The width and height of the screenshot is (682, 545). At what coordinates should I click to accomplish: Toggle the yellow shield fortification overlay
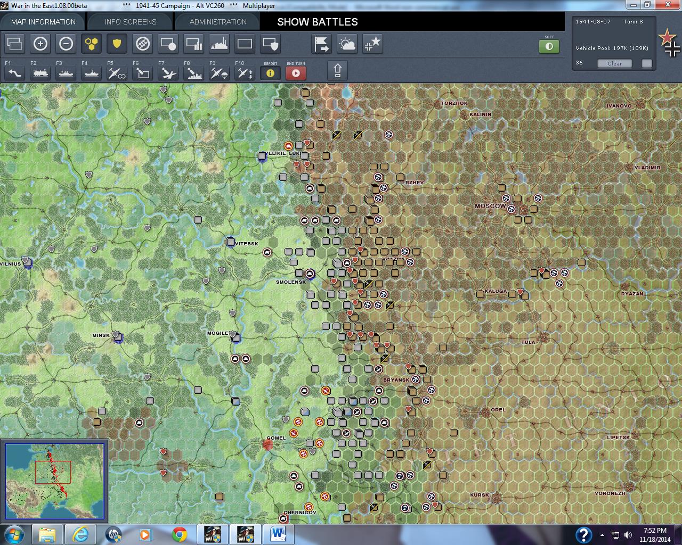(x=117, y=44)
